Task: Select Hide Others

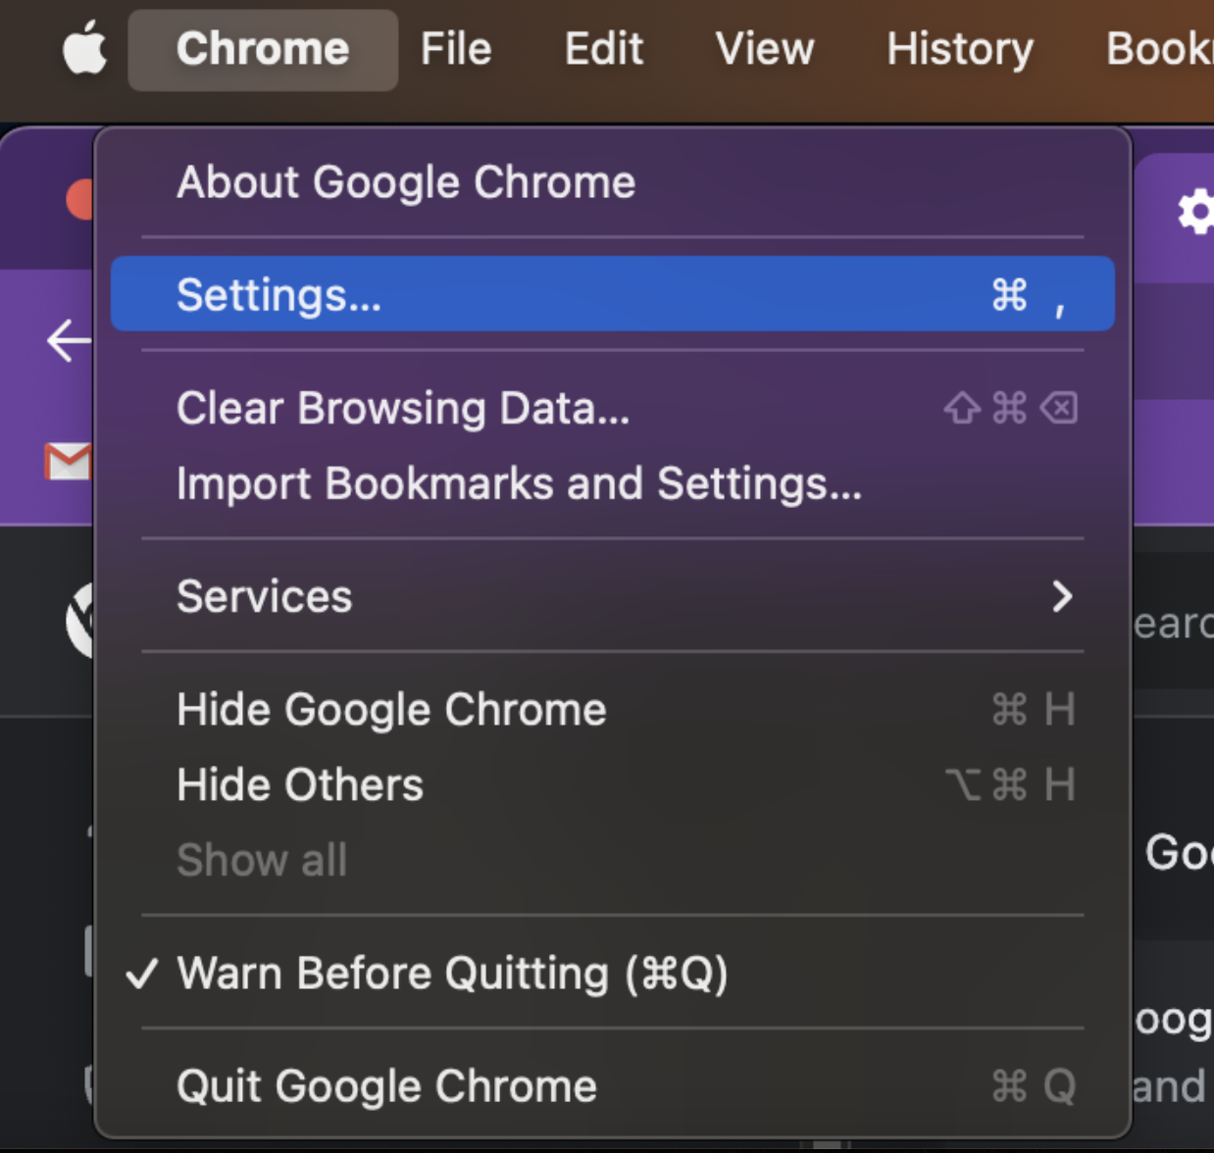Action: coord(613,784)
